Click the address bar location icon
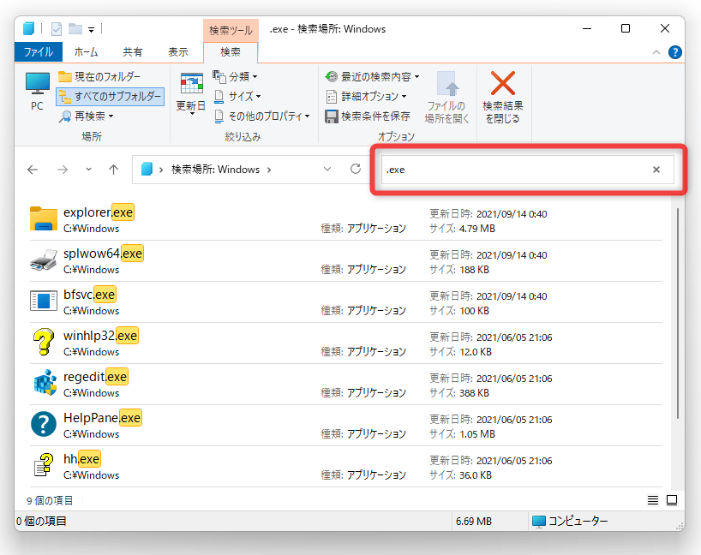 pos(147,170)
